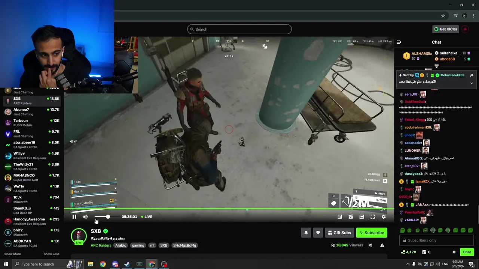This screenshot has width=479, height=269.
Task: Toggle notifications bell for SXB
Action: point(306,233)
